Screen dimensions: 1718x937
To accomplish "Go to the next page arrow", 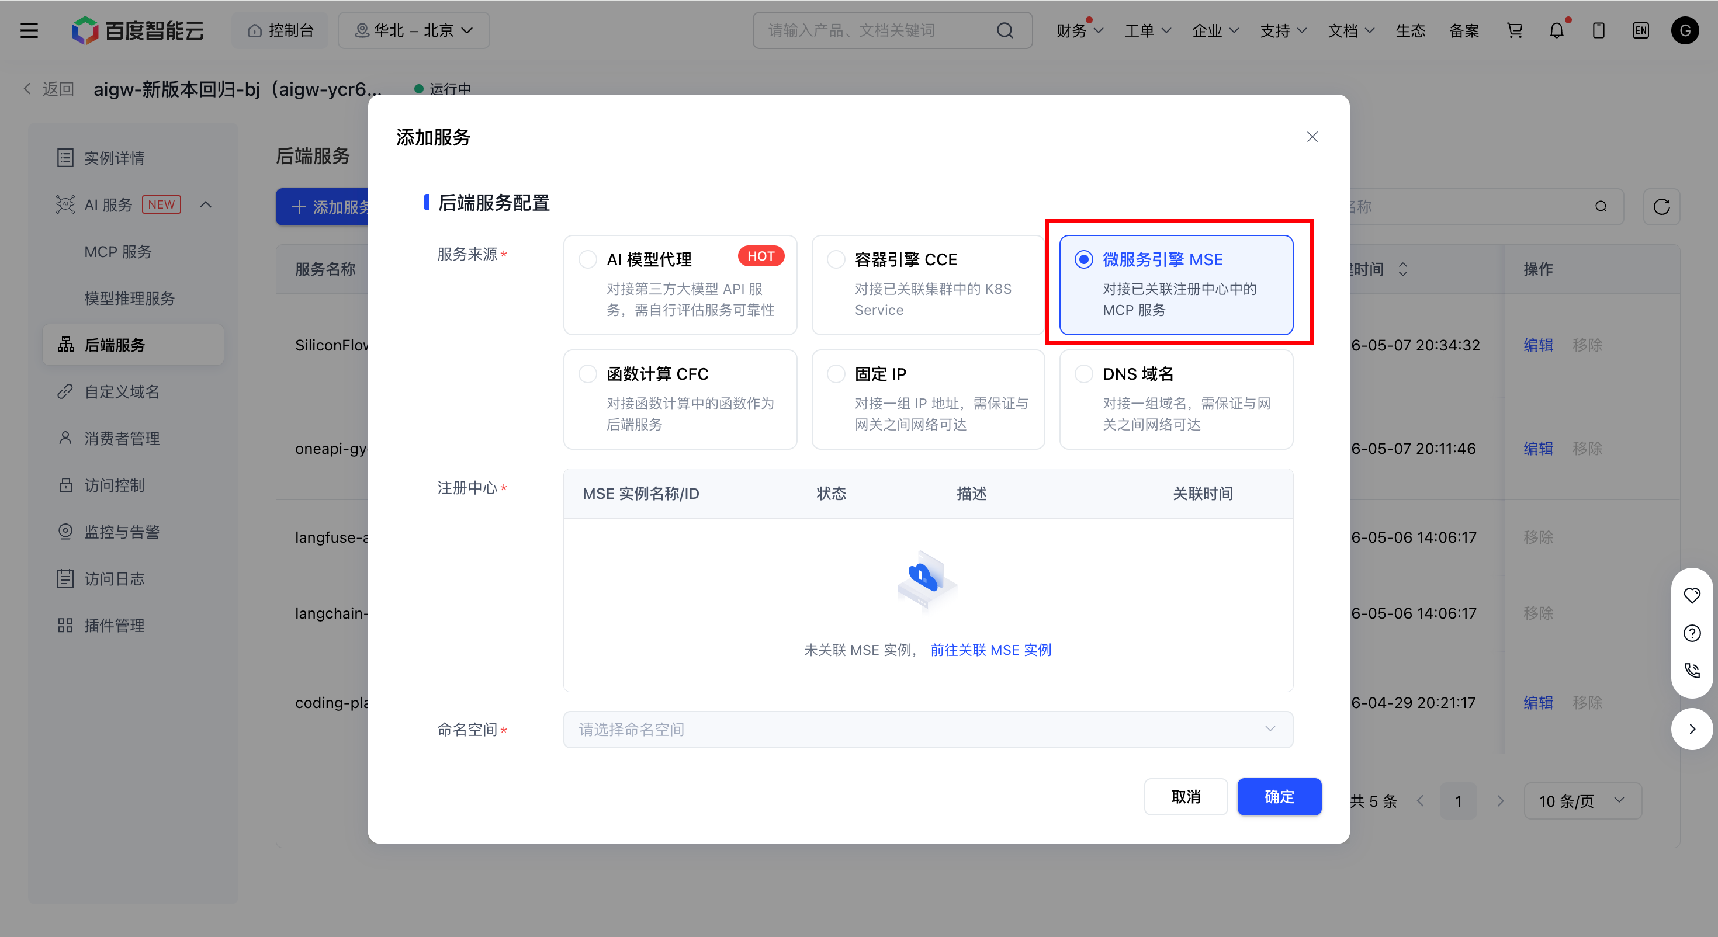I will pos(1501,801).
